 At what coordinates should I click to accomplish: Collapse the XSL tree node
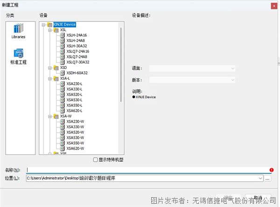click(x=50, y=30)
